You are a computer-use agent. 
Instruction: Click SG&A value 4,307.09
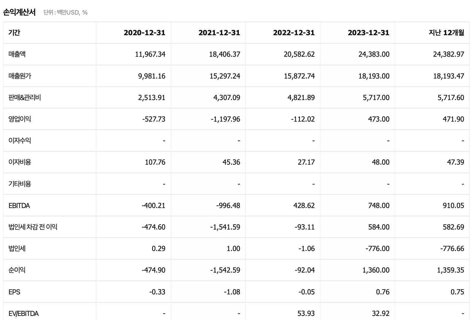[x=227, y=97]
